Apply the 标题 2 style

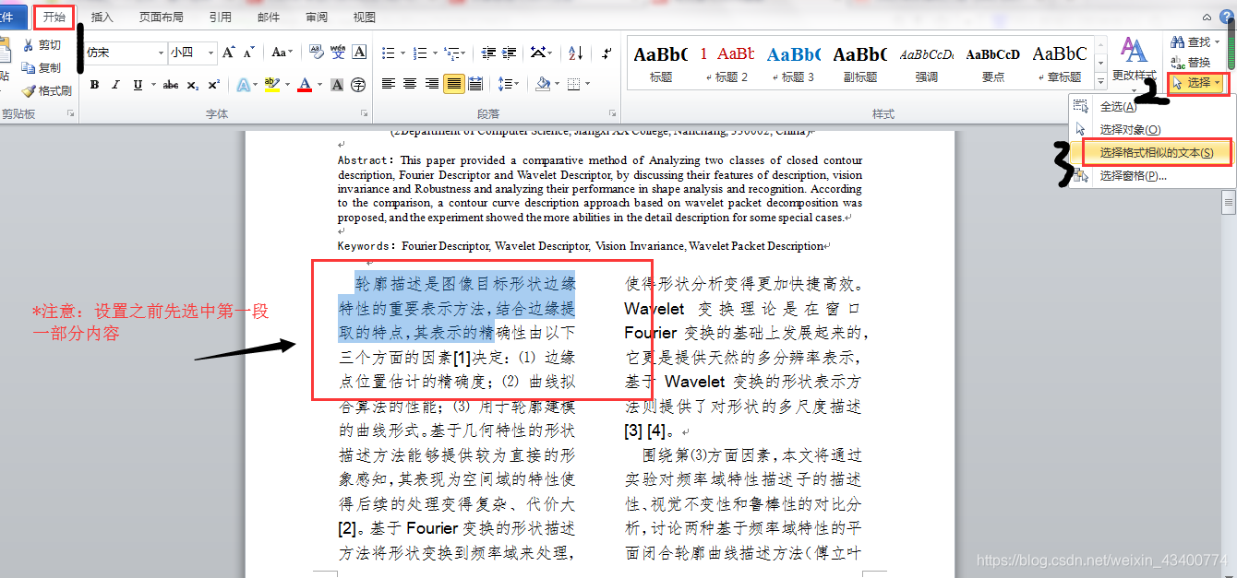point(727,63)
